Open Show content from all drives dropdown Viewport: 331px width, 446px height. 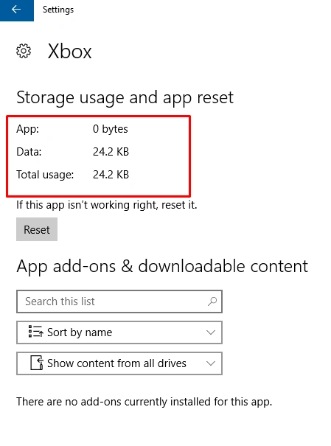(119, 363)
